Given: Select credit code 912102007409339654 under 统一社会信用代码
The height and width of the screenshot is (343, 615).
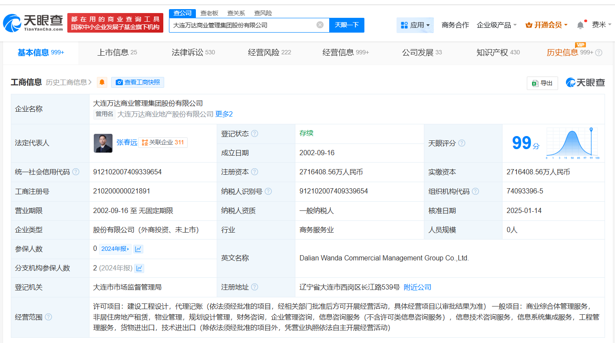Looking at the screenshot, I should [127, 172].
